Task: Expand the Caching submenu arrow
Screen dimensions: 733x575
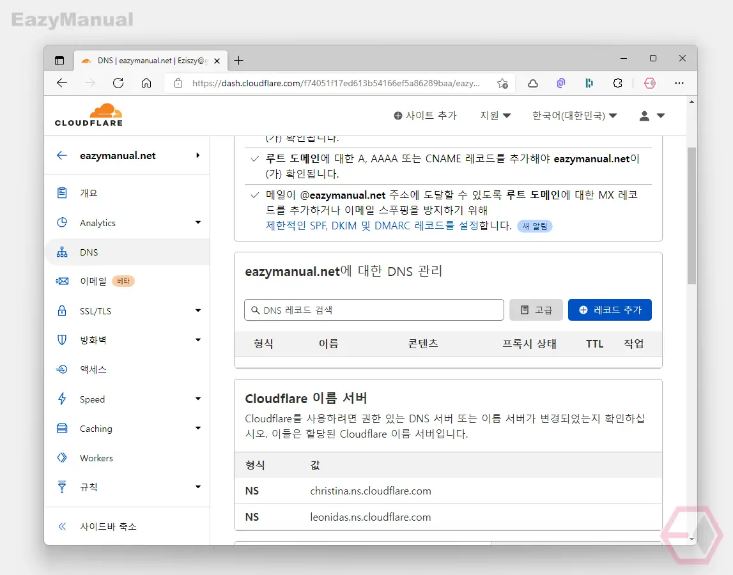Action: [198, 428]
